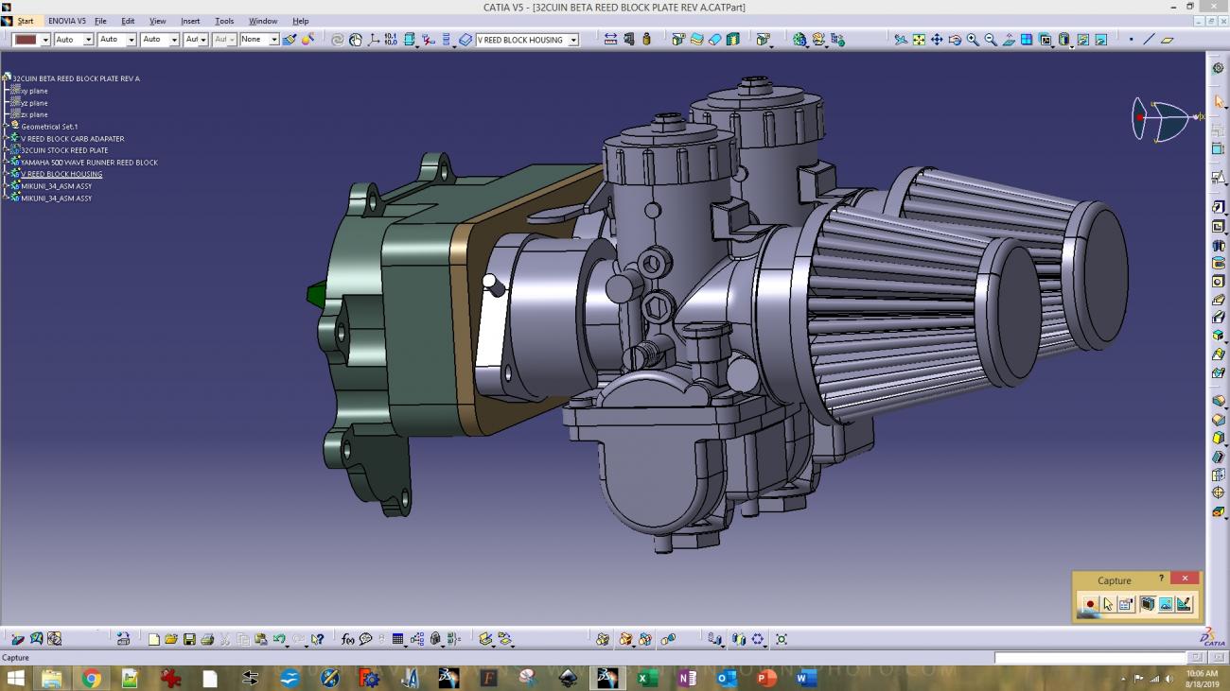This screenshot has width=1230, height=691.
Task: Click the Zoom Out magnifier
Action: click(x=991, y=40)
